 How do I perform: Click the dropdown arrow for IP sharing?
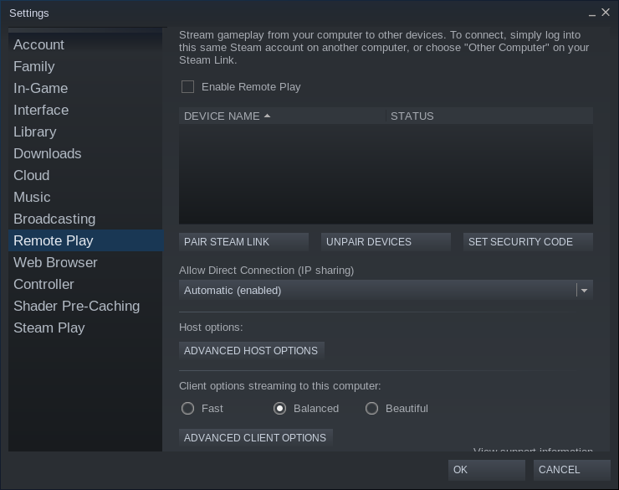pos(584,291)
